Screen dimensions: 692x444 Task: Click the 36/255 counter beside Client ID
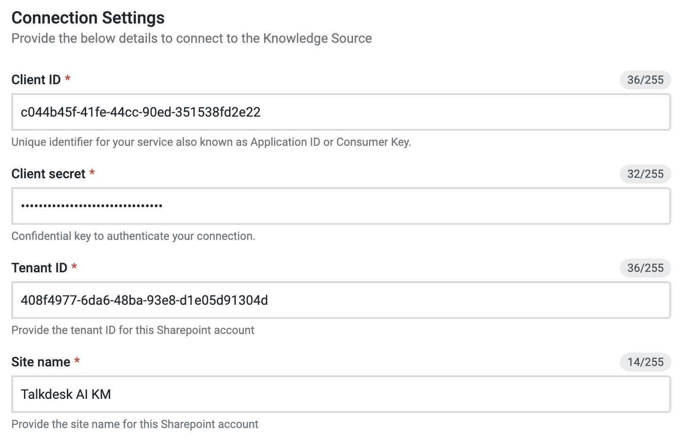point(645,80)
